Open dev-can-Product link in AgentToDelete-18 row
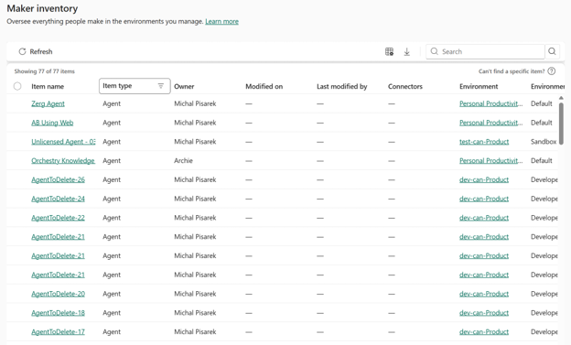The image size is (571, 345). click(484, 313)
